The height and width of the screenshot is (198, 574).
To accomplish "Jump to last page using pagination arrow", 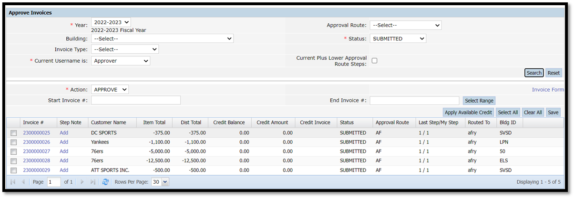I will pos(92,182).
